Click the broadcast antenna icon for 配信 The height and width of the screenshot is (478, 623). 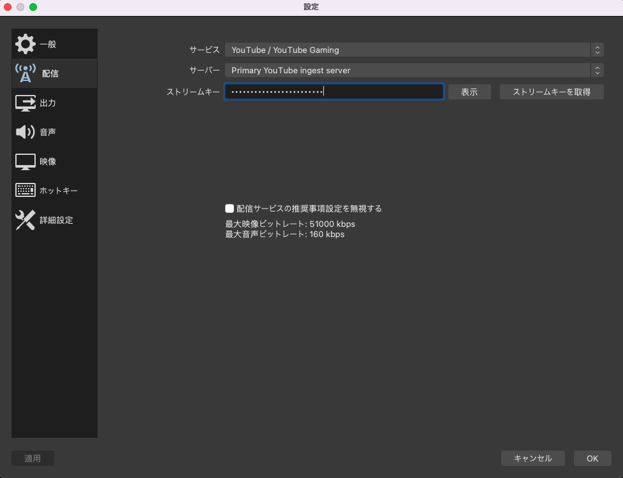point(26,73)
